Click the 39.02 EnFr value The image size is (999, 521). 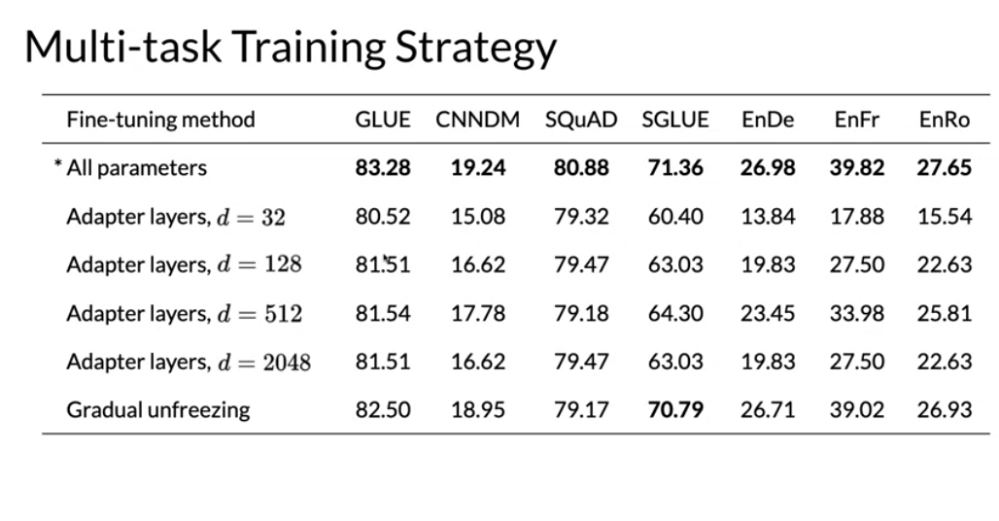[857, 410]
